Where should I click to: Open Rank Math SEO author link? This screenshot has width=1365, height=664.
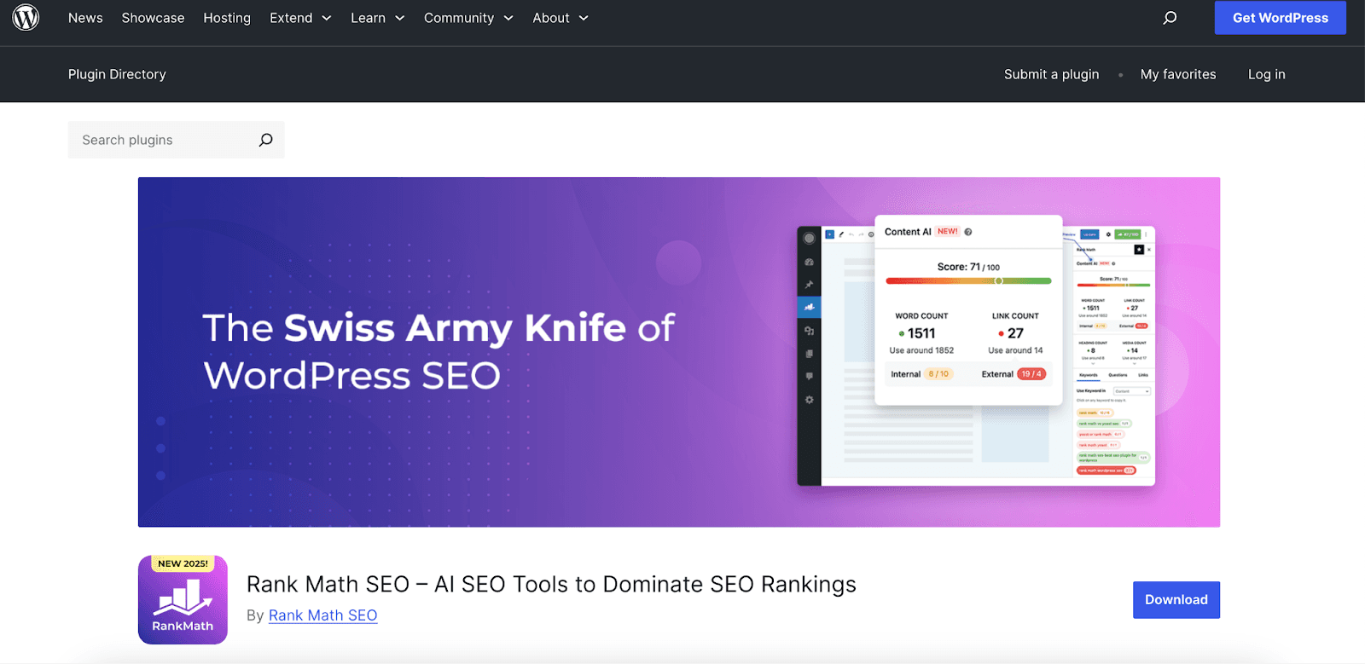322,615
